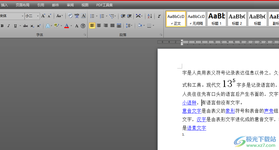Screen dimensions: 279x150
Task: Apply the red font color
Action: pyautogui.click(x=67, y=26)
